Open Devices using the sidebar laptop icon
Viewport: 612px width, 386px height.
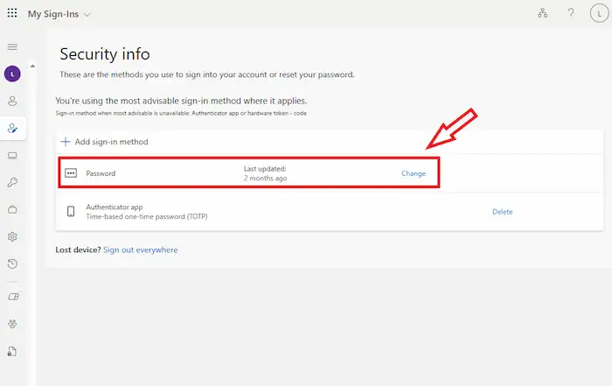(x=12, y=156)
